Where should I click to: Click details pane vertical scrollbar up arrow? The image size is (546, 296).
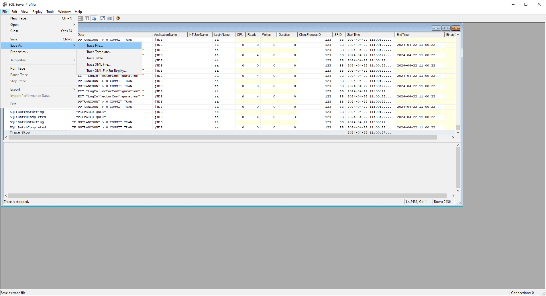click(458, 145)
